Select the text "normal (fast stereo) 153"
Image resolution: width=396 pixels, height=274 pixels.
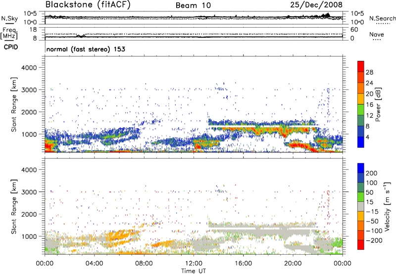click(86, 49)
